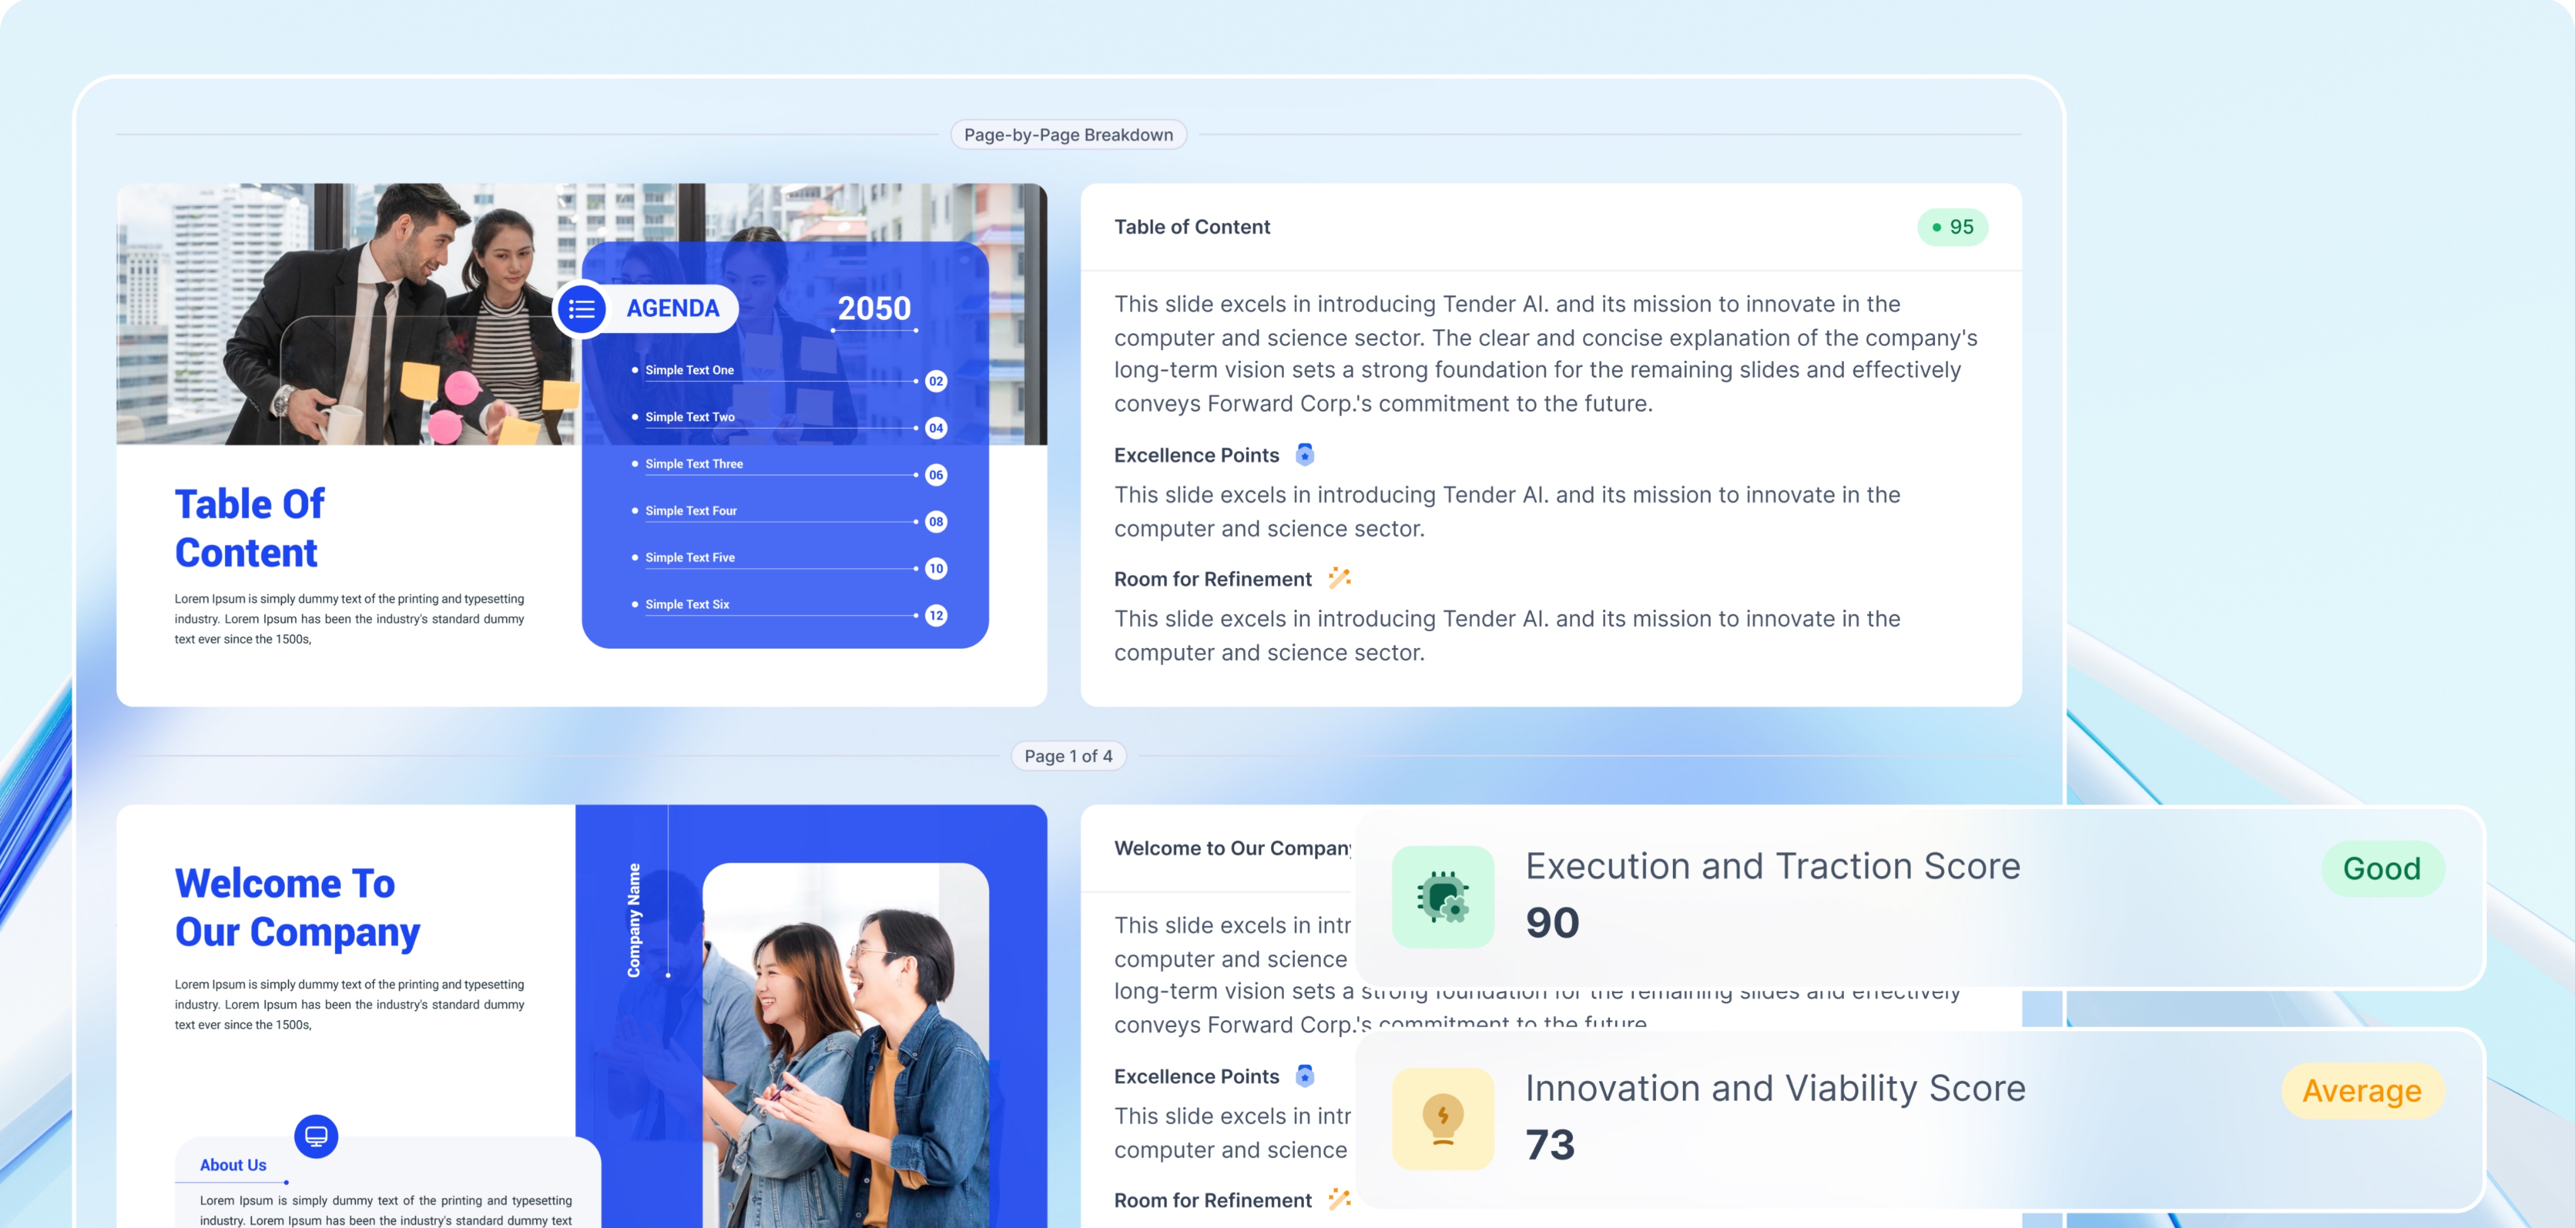Viewport: 2575px width, 1228px height.
Task: Open the Table of Content review panel
Action: (1192, 227)
